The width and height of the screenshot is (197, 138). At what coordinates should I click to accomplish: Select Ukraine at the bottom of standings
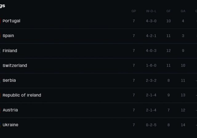click(10, 125)
